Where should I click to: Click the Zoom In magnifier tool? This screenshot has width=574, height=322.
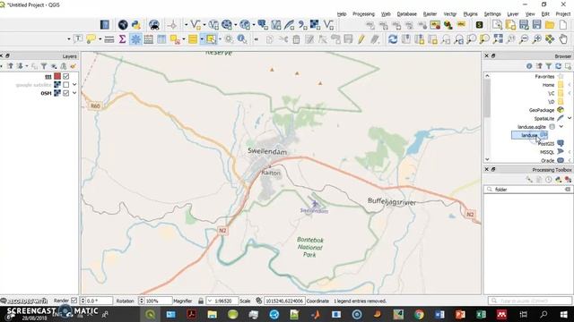click(537, 39)
